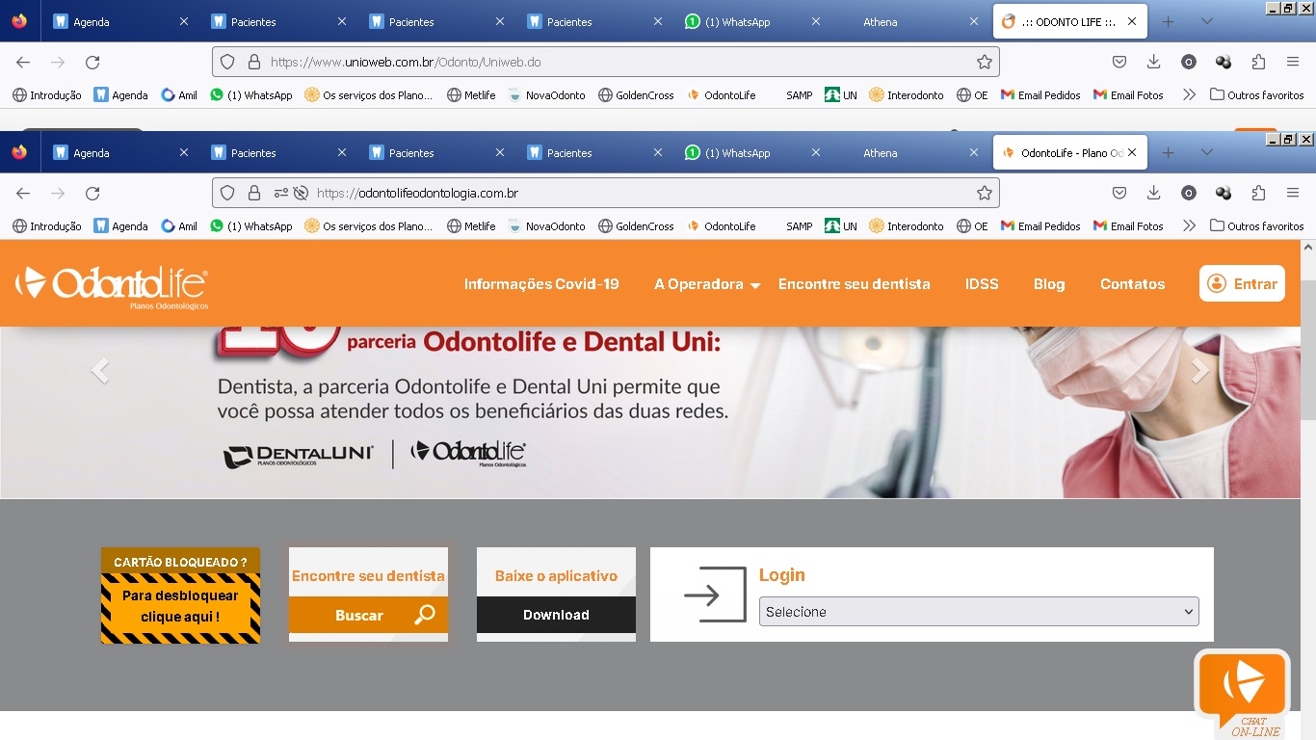Focus the unioweb.com.br address bar
1316x740 pixels.
606,62
